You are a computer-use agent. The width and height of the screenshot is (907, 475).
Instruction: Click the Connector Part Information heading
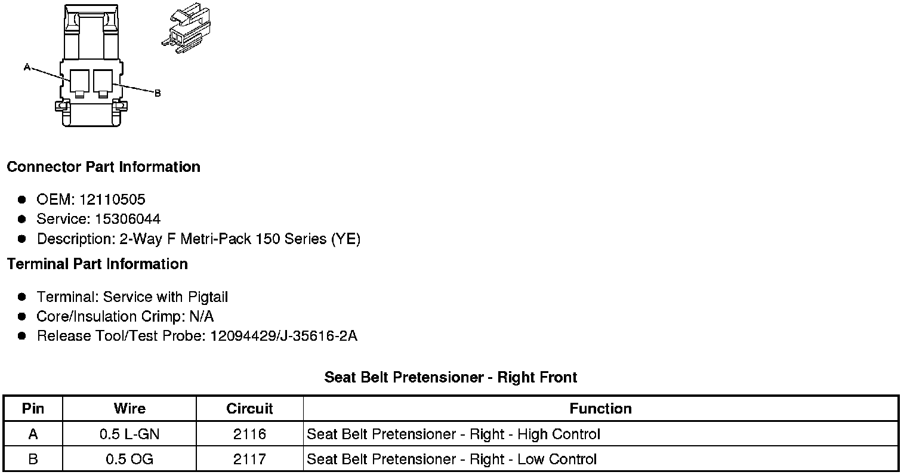pyautogui.click(x=103, y=167)
